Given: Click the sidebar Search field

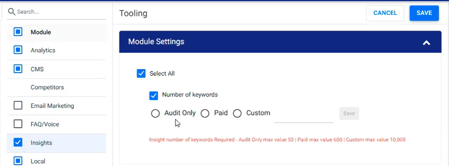Looking at the screenshot, I should tap(57, 12).
